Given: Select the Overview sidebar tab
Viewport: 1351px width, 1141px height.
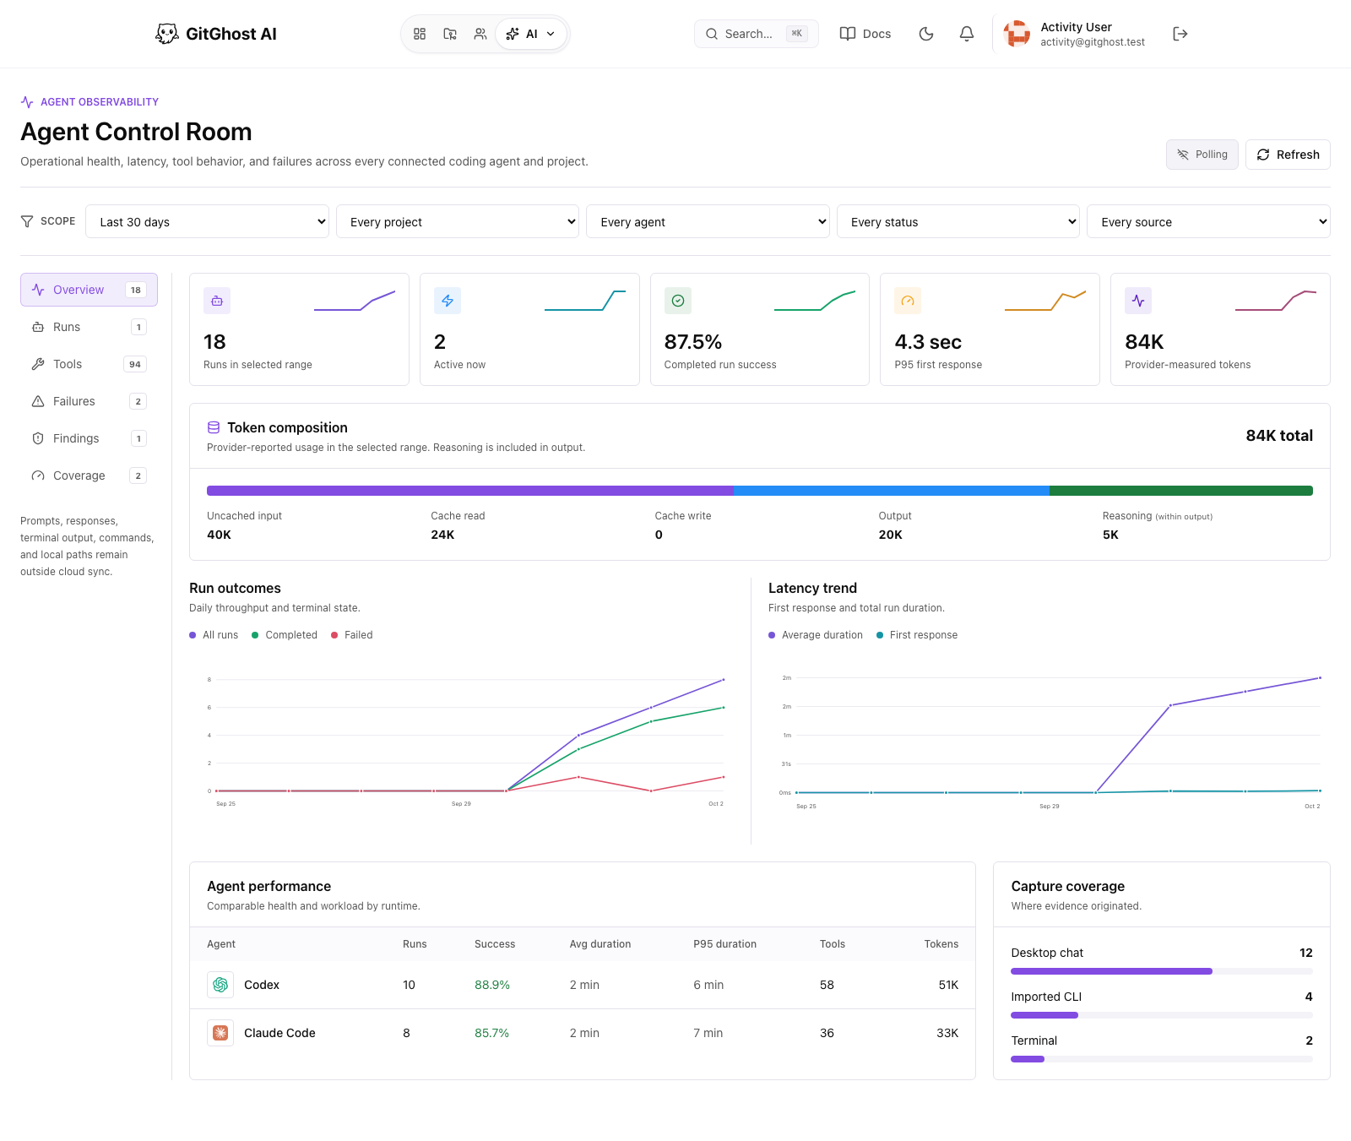Looking at the screenshot, I should [x=89, y=290].
